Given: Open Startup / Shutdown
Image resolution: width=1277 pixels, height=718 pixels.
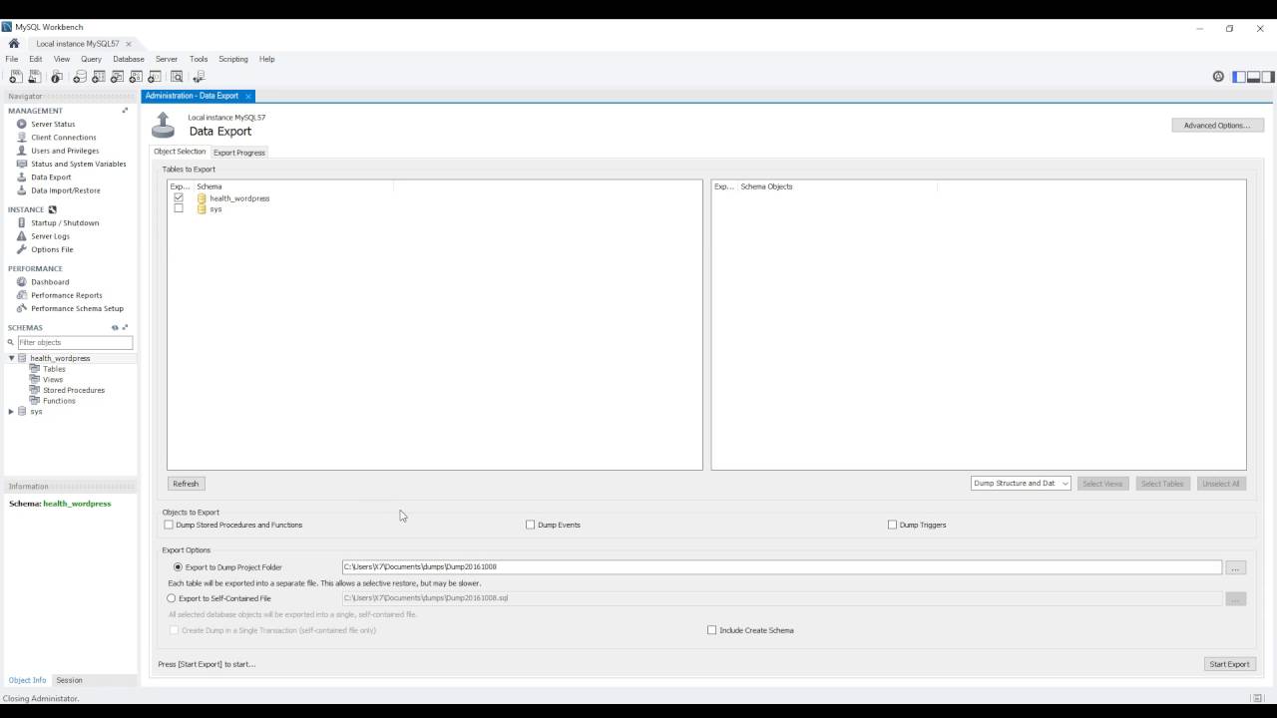Looking at the screenshot, I should point(65,223).
